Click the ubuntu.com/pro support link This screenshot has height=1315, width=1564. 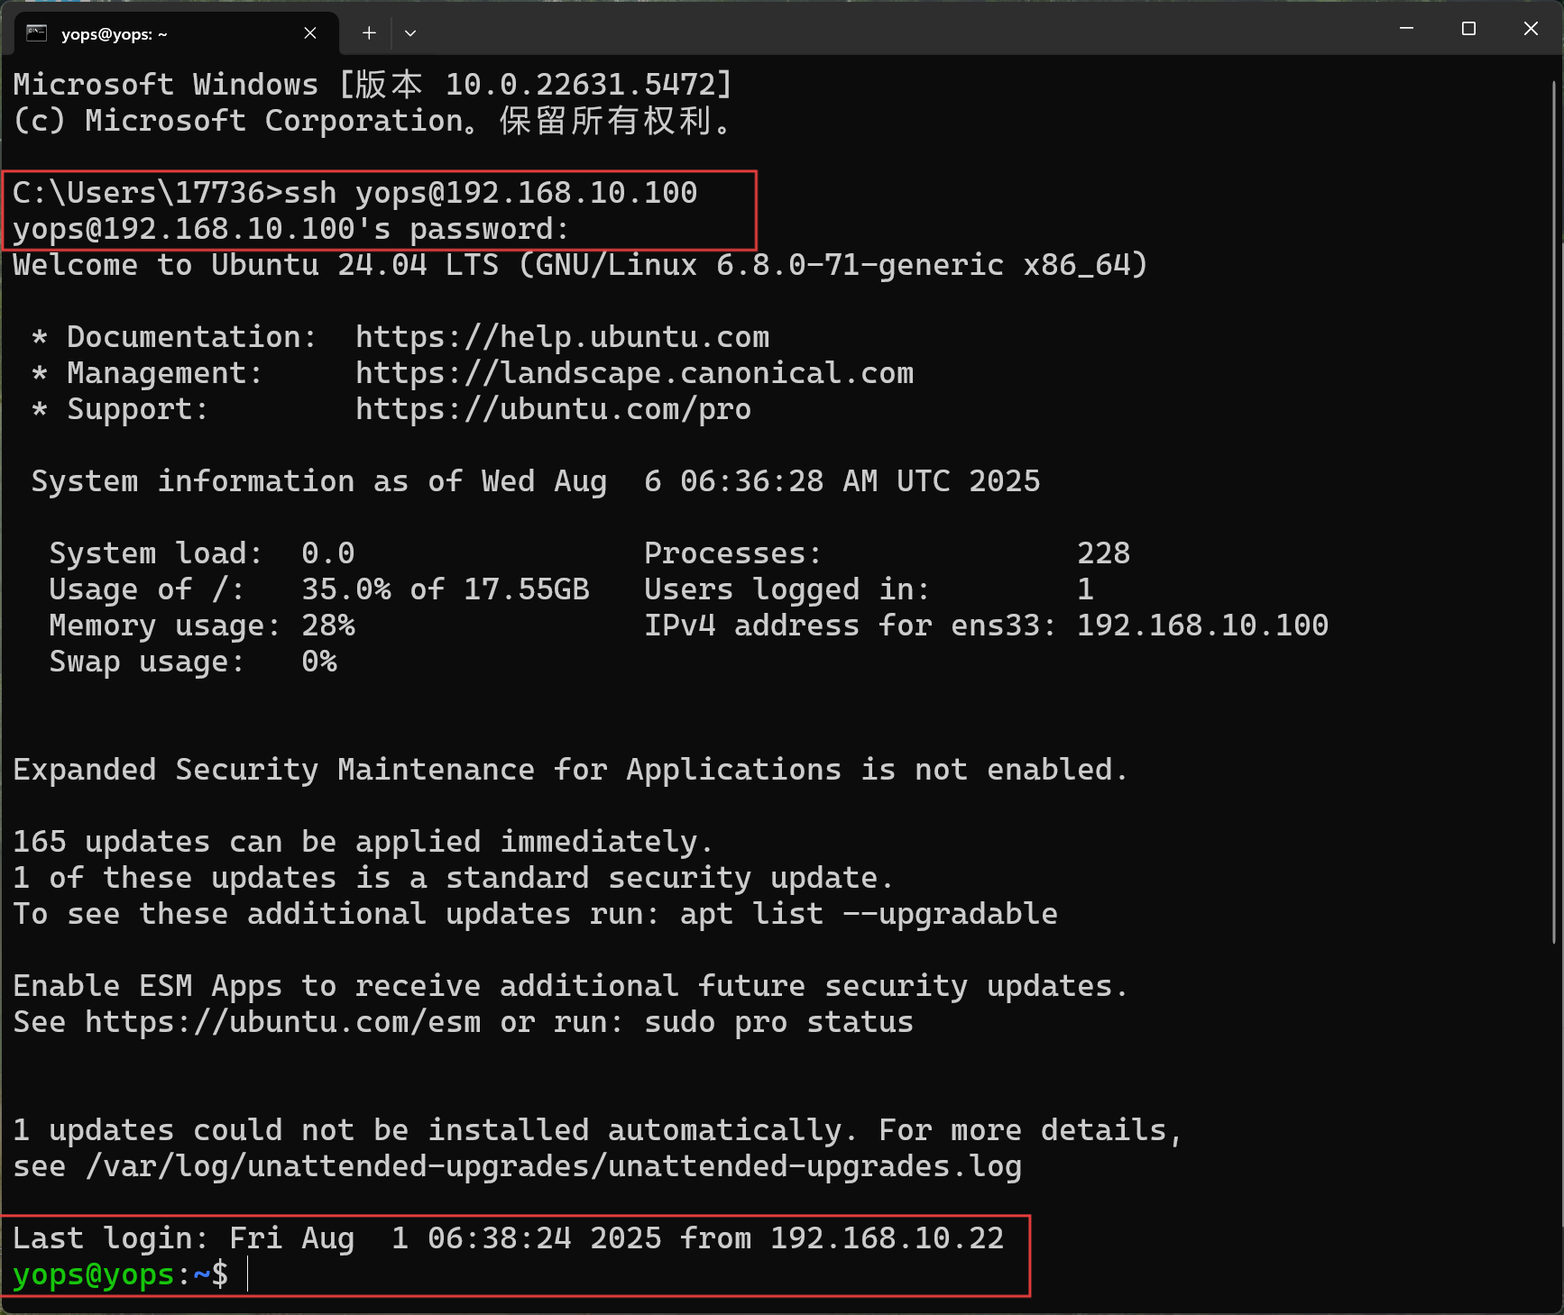coord(553,409)
